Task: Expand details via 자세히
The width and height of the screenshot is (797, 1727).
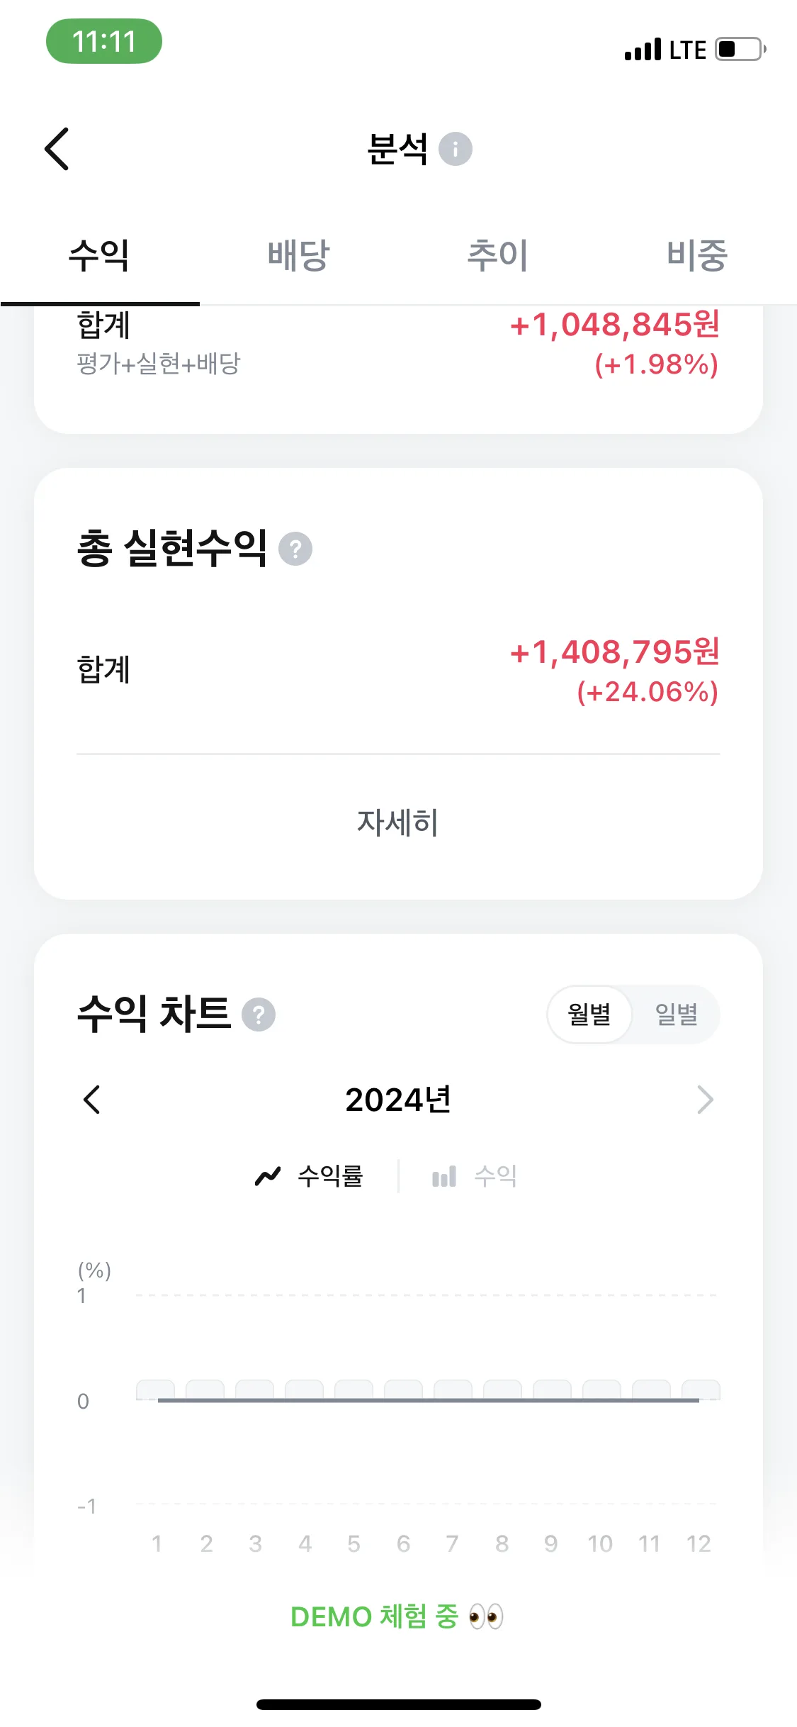Action: point(398,822)
